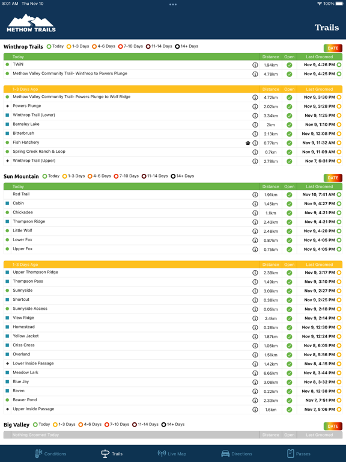Select Sunnyside trail name
Image resolution: width=346 pixels, height=462 pixels.
23,290
